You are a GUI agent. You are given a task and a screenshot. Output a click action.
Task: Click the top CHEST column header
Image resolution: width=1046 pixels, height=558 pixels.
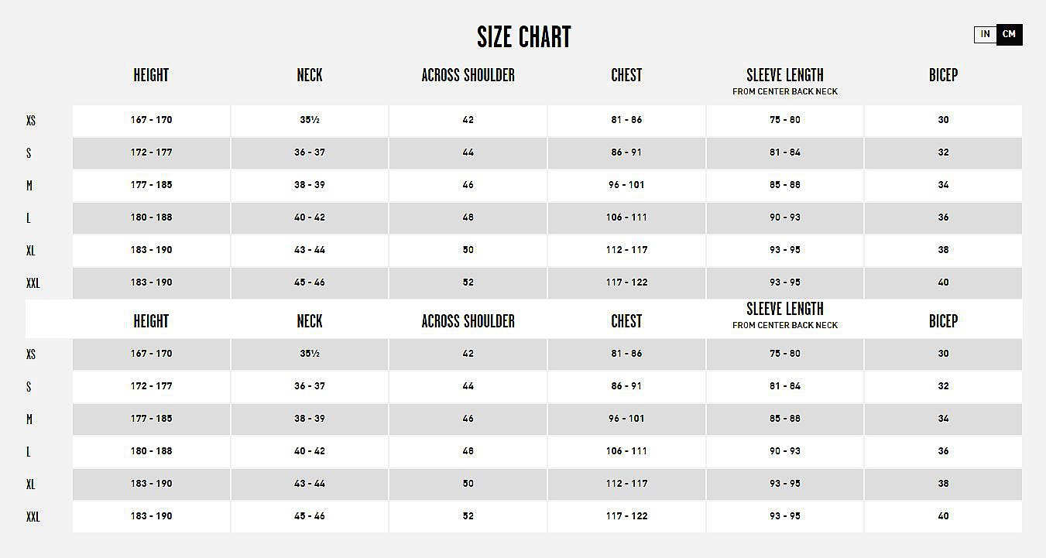pyautogui.click(x=626, y=75)
